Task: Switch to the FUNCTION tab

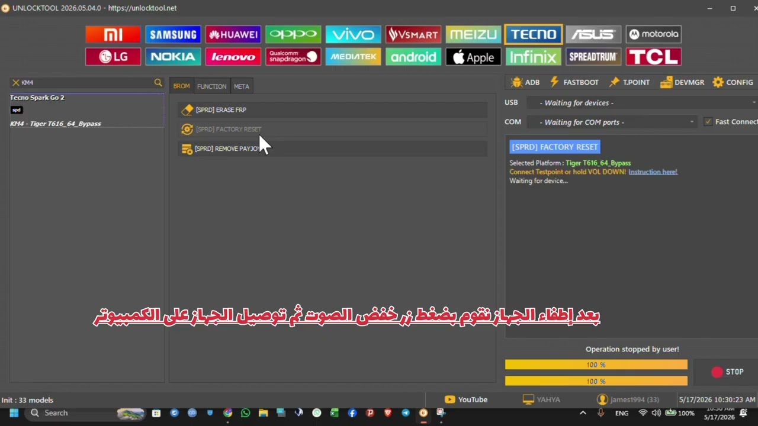Action: coord(211,86)
